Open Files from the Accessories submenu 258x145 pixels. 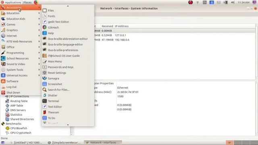coord(68,10)
